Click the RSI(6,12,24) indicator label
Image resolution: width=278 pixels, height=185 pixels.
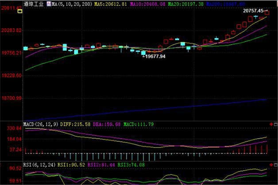39,165
